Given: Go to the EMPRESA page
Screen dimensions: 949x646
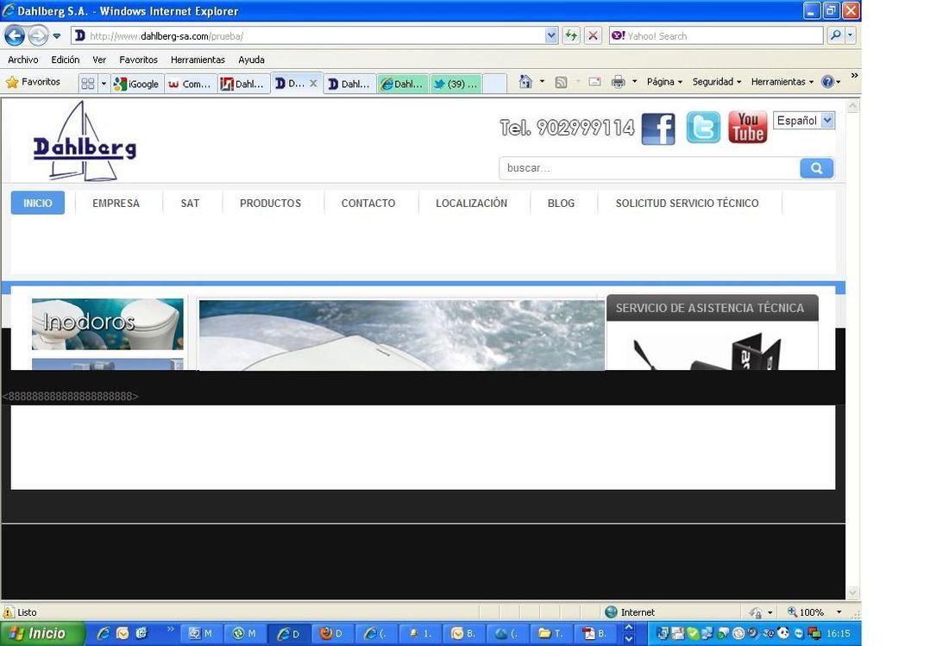Looking at the screenshot, I should click(x=116, y=204).
